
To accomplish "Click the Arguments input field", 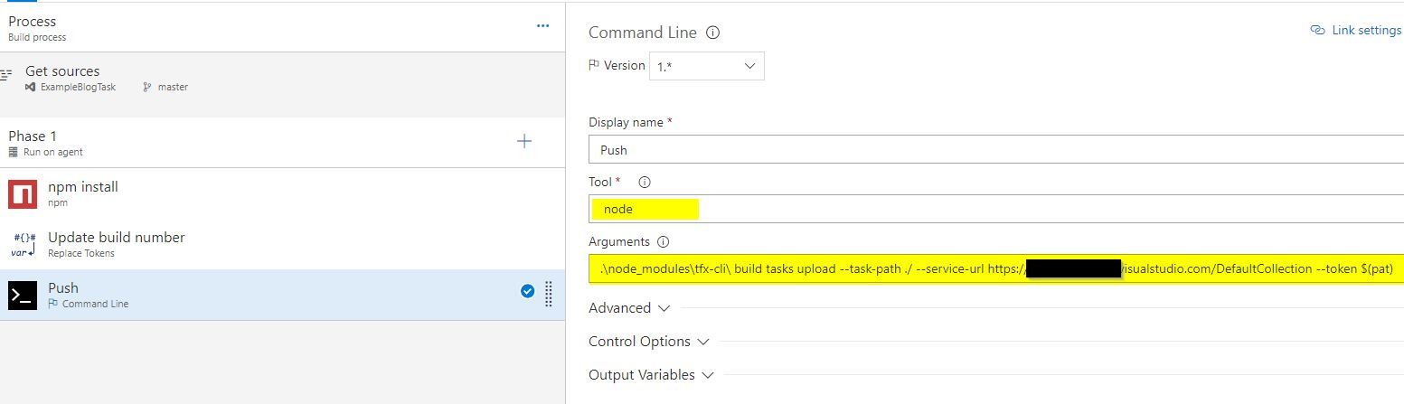I will pyautogui.click(x=996, y=269).
